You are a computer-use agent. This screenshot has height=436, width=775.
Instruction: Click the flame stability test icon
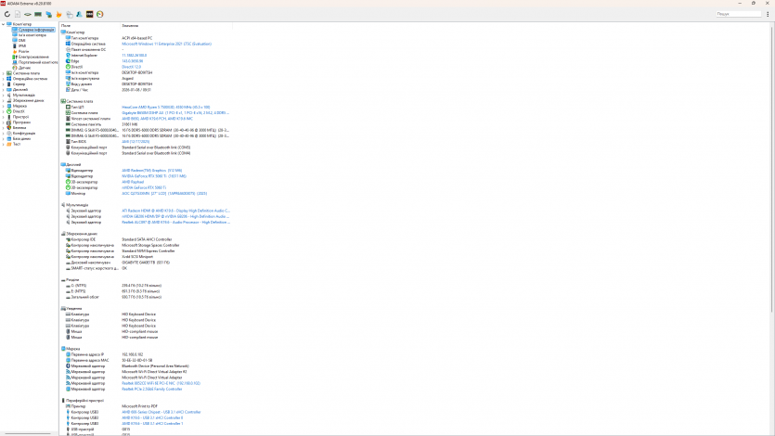[59, 15]
